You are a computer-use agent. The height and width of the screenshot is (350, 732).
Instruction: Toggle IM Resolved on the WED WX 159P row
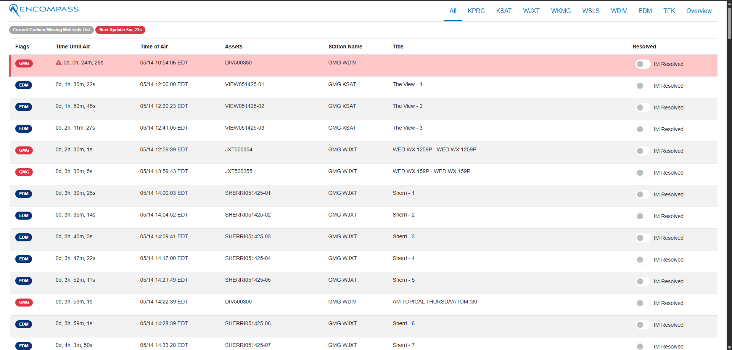pyautogui.click(x=643, y=173)
